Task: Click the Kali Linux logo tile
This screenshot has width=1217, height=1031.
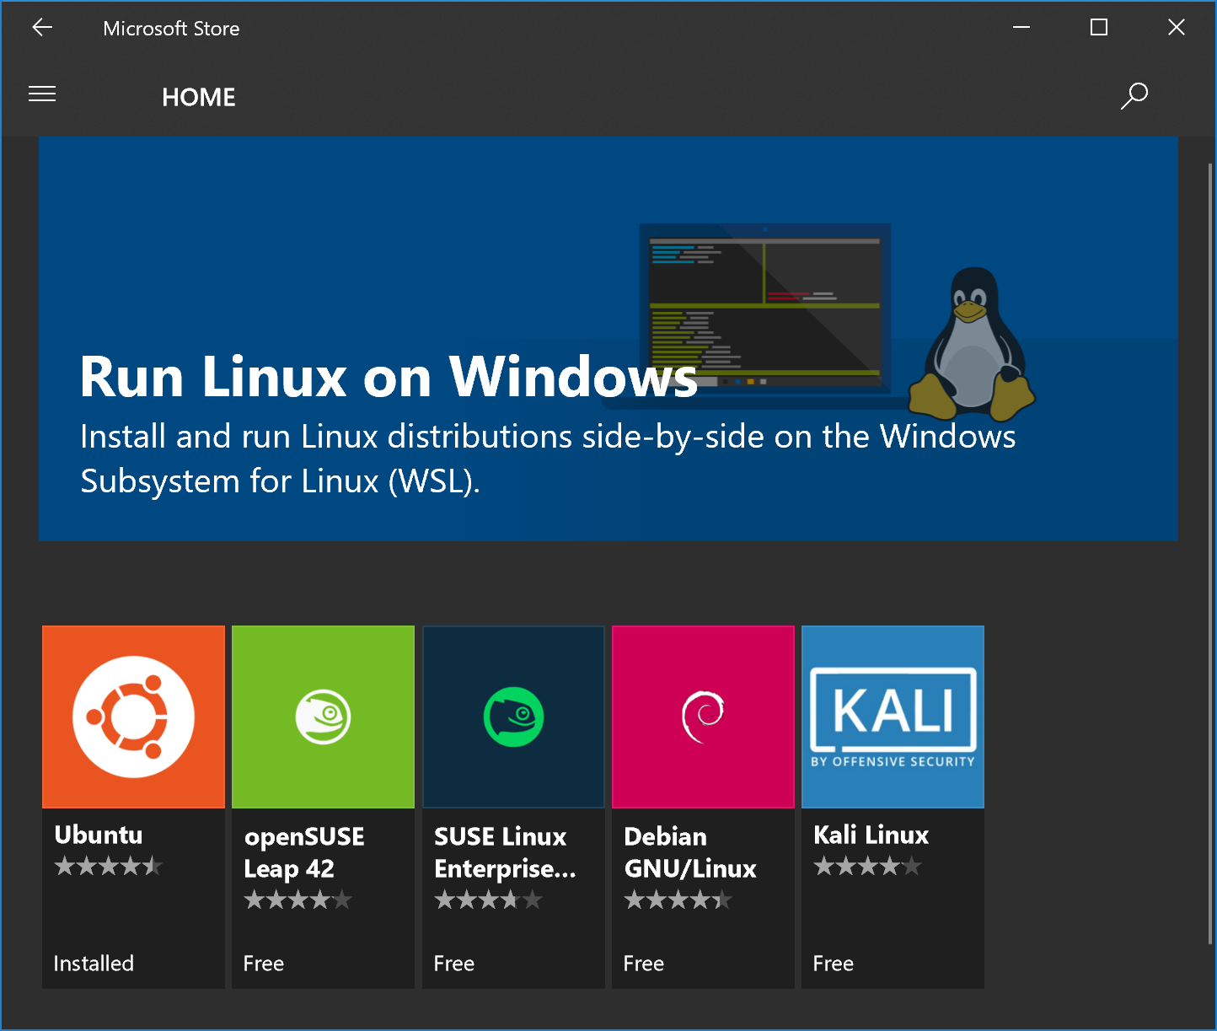Action: (x=893, y=717)
